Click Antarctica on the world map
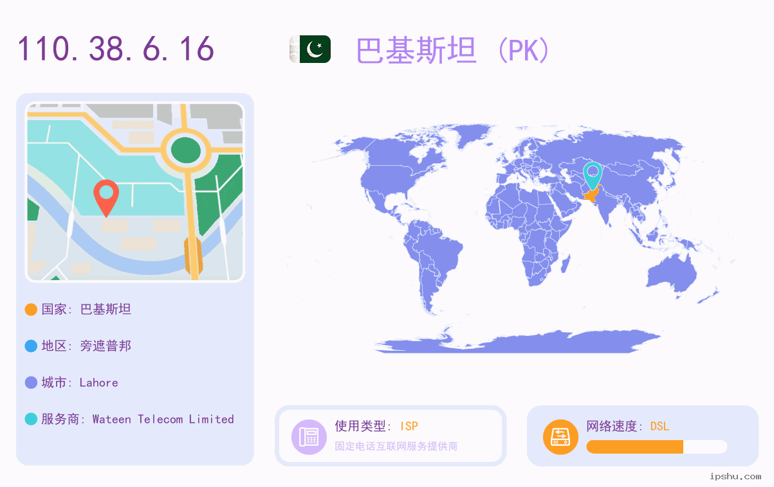 click(x=518, y=341)
